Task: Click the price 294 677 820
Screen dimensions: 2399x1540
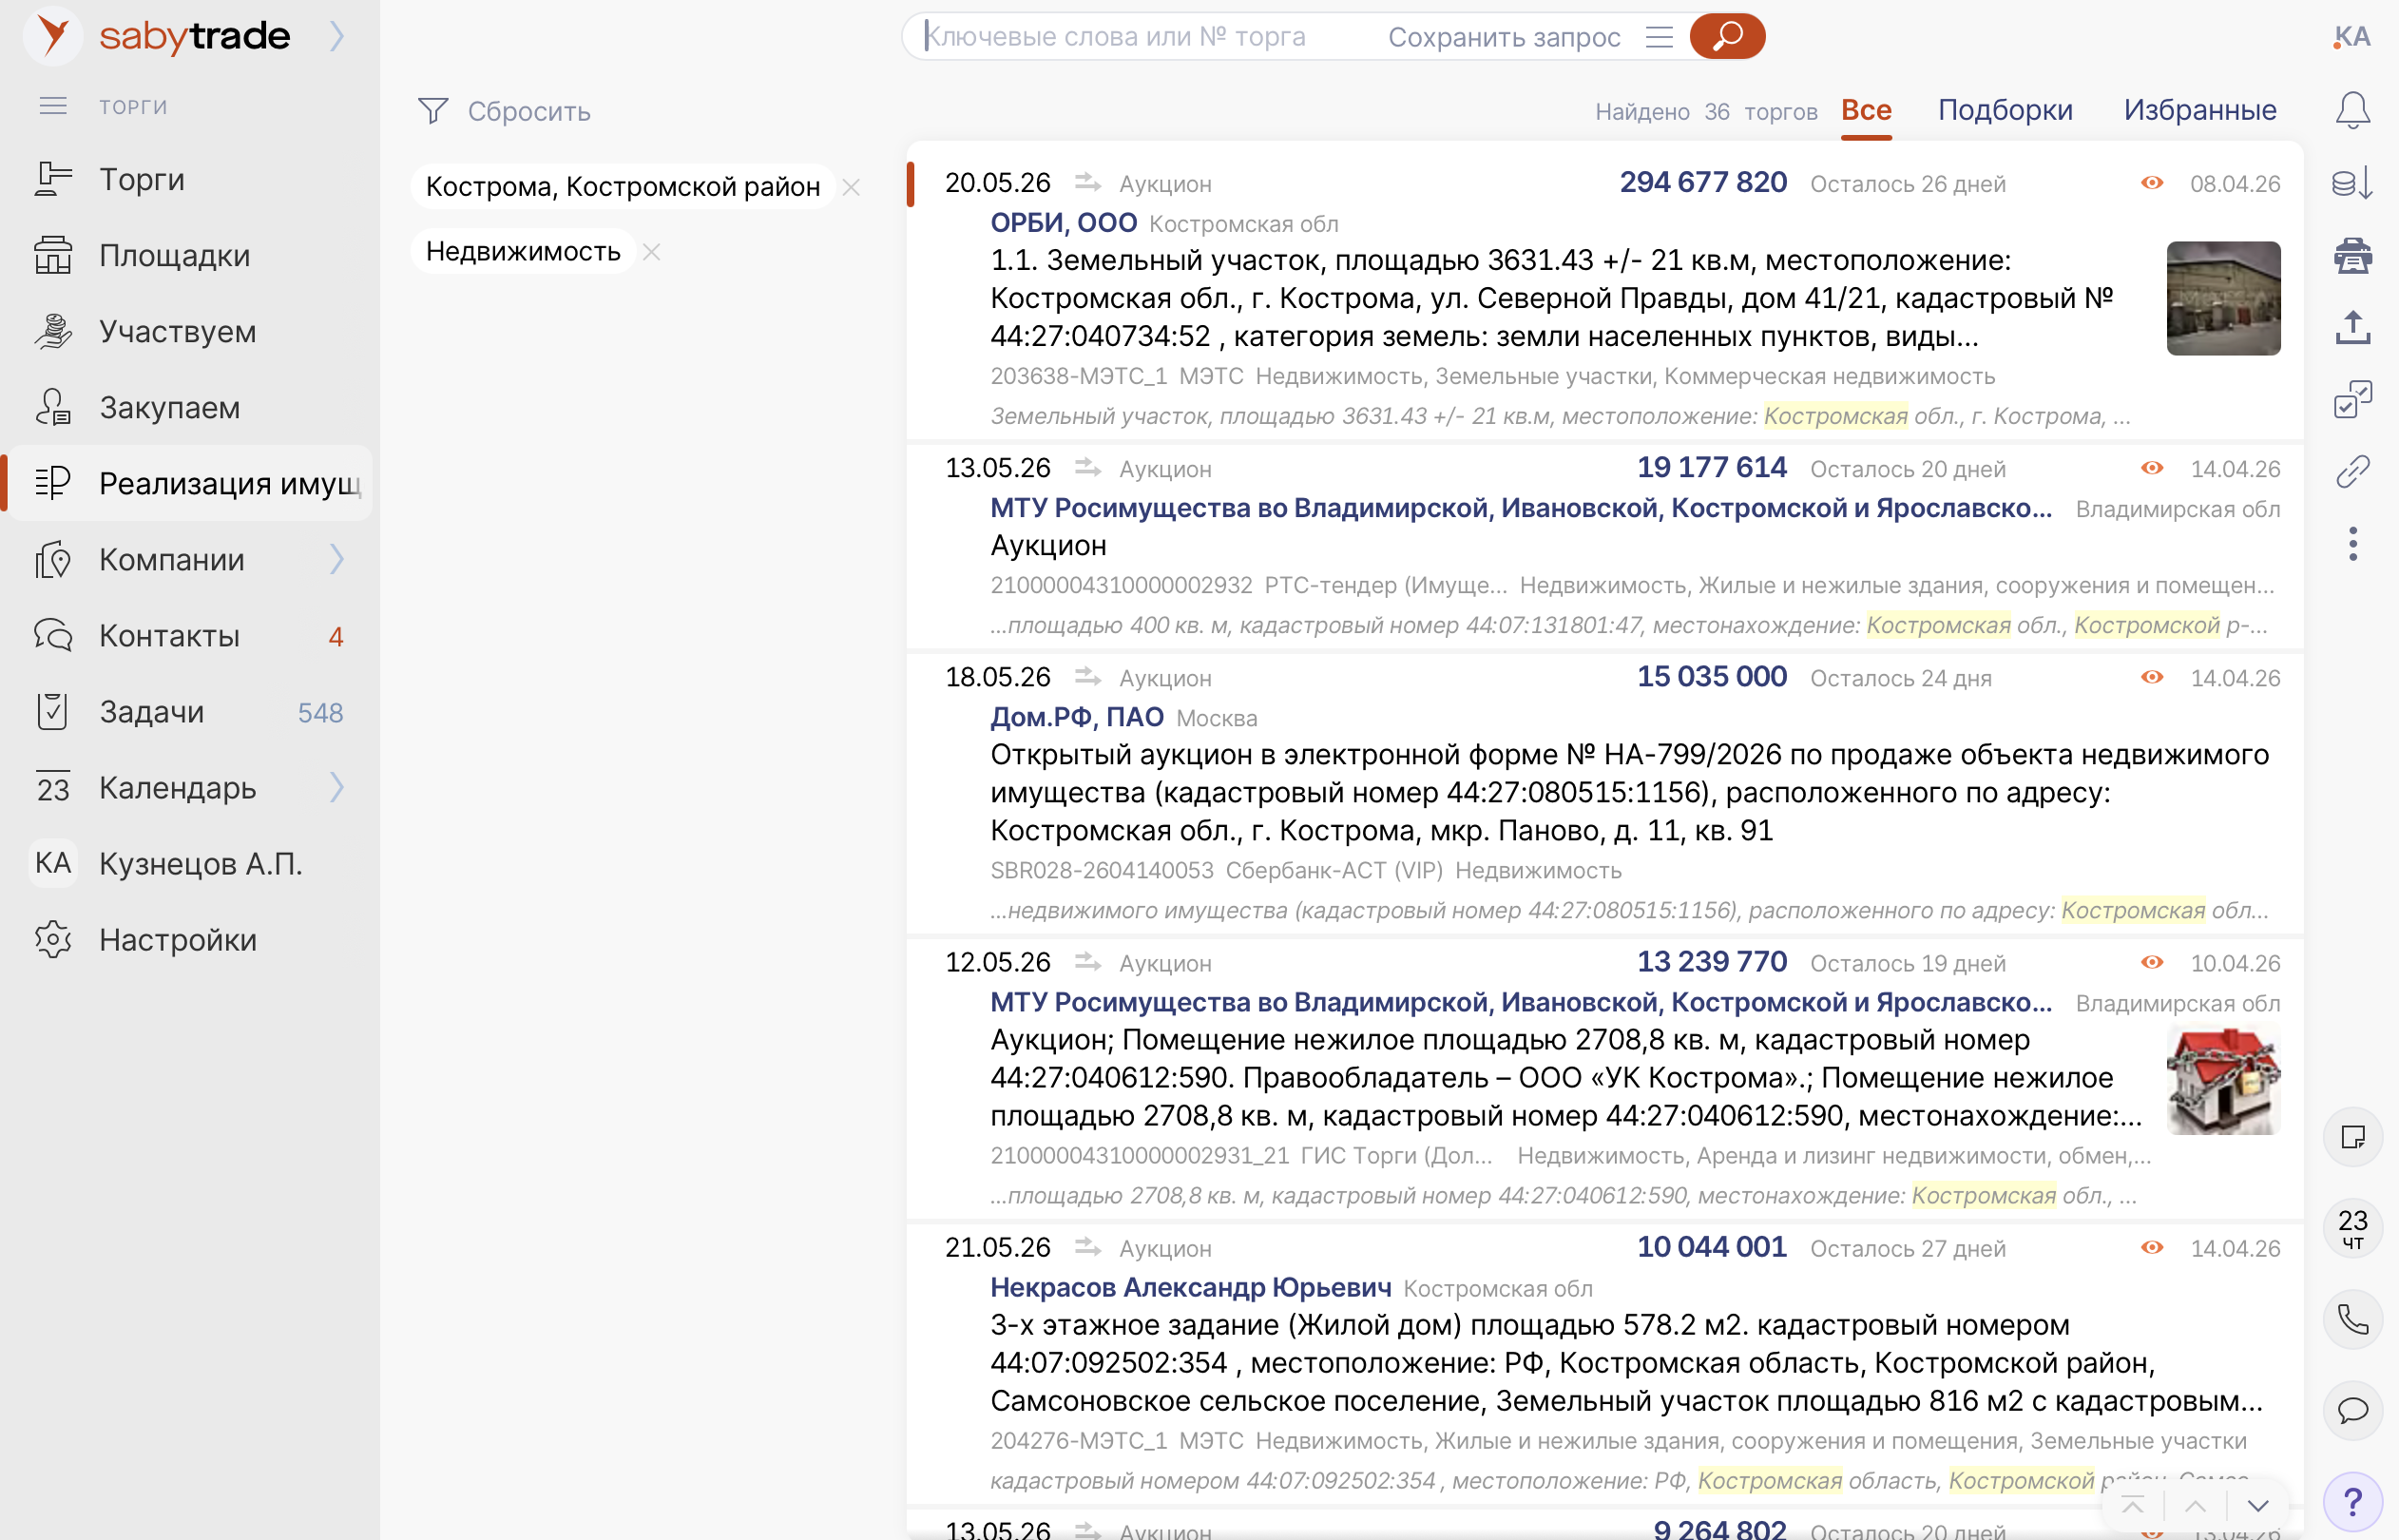Action: (x=1703, y=182)
